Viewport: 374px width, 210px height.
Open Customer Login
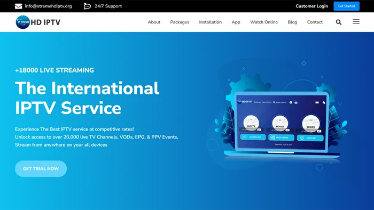click(x=311, y=6)
